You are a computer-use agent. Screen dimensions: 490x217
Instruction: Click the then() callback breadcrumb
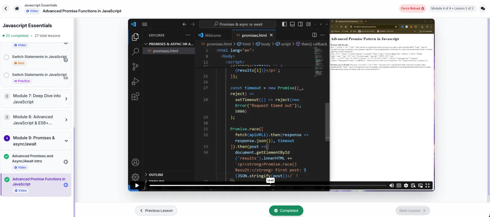point(311,44)
